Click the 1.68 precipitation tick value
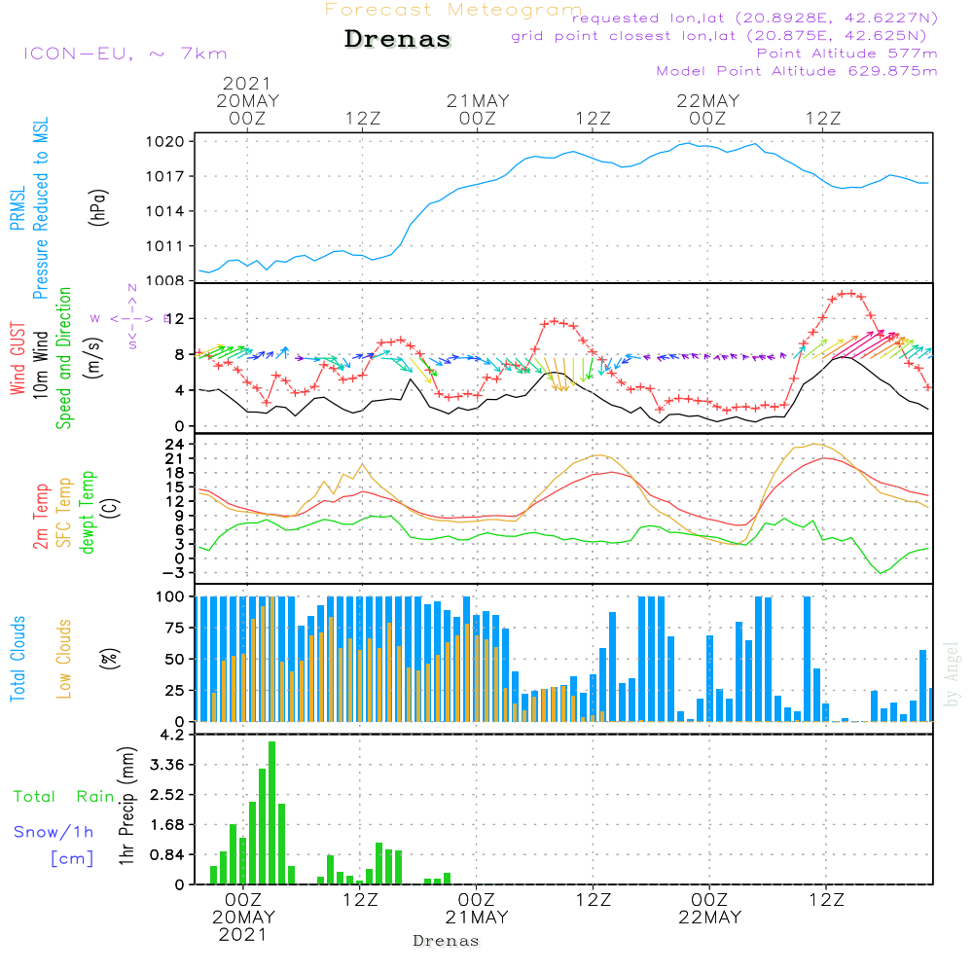The width and height of the screenshot is (973, 973). click(x=167, y=825)
